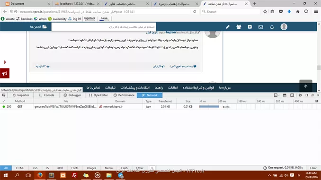Open XAMPP from the taskbar
The width and height of the screenshot is (321, 180).
point(63,175)
